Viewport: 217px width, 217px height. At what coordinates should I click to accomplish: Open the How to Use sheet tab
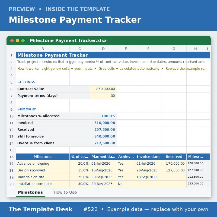(65, 192)
